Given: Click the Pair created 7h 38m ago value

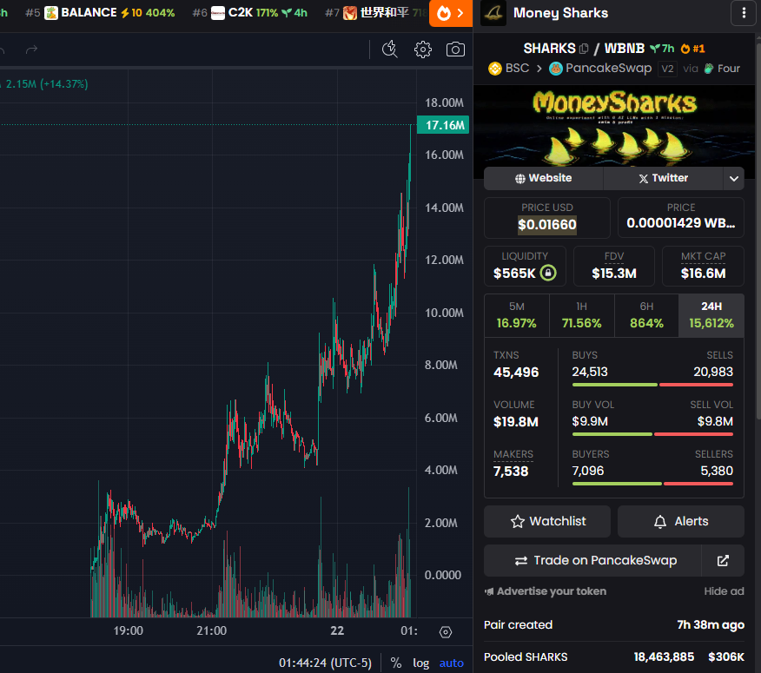Looking at the screenshot, I should coord(711,625).
